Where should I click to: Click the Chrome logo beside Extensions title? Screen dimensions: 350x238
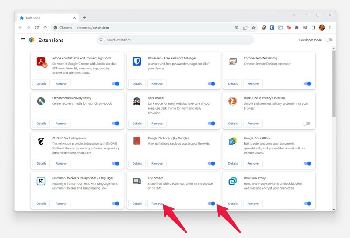31,40
